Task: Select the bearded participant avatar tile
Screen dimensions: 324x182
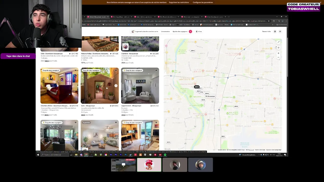Action: point(200,165)
